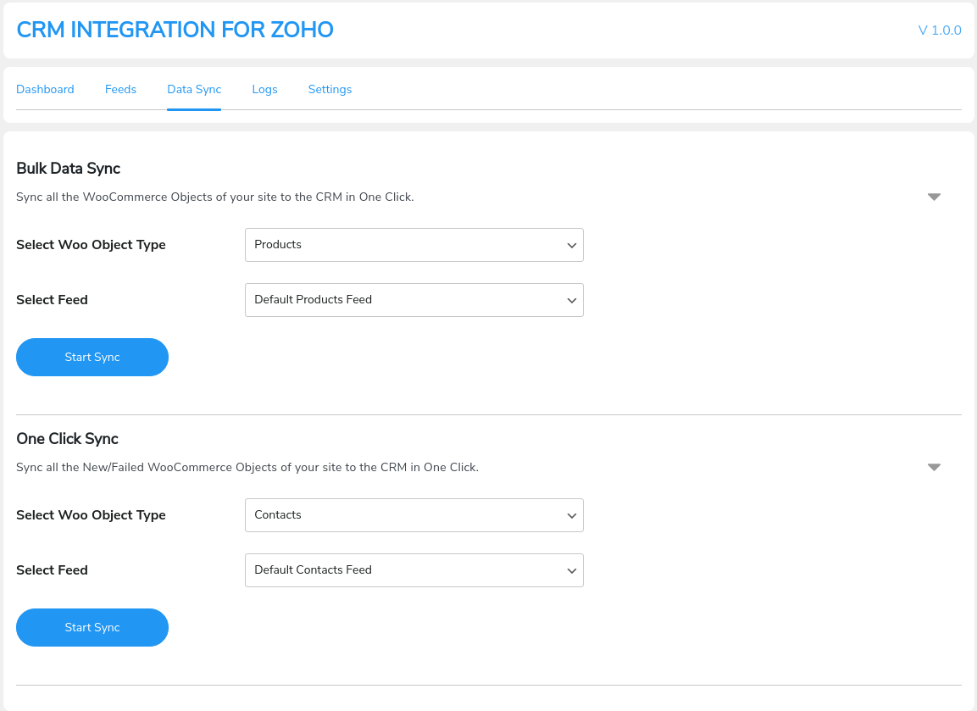Click the 'Sync all the New/Failed WooCommerce Objects' description

click(x=247, y=467)
